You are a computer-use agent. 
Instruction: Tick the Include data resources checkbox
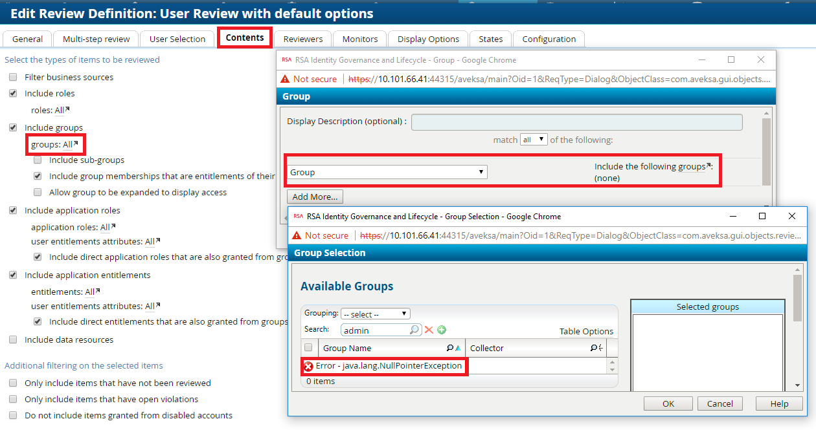pos(13,339)
